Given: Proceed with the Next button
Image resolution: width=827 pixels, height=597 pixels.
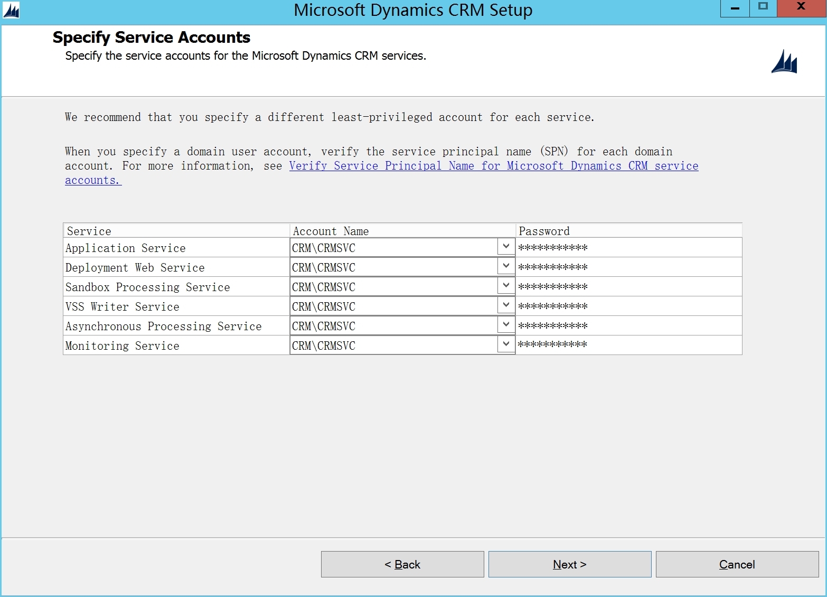Looking at the screenshot, I should click(x=570, y=564).
